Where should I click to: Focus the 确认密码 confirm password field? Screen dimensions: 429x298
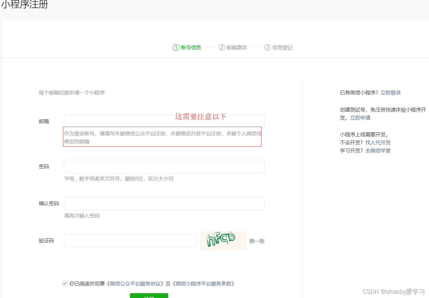(164, 203)
